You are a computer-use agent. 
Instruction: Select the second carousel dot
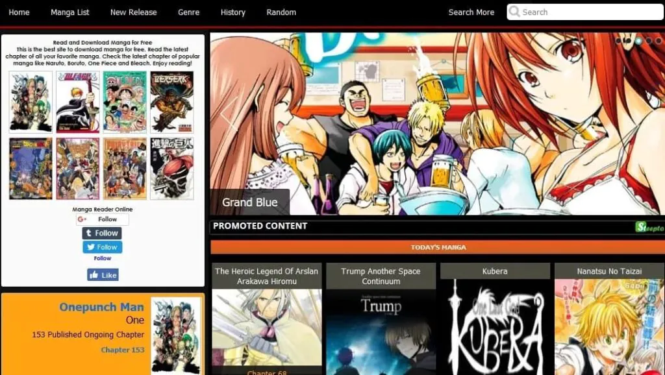coord(629,41)
